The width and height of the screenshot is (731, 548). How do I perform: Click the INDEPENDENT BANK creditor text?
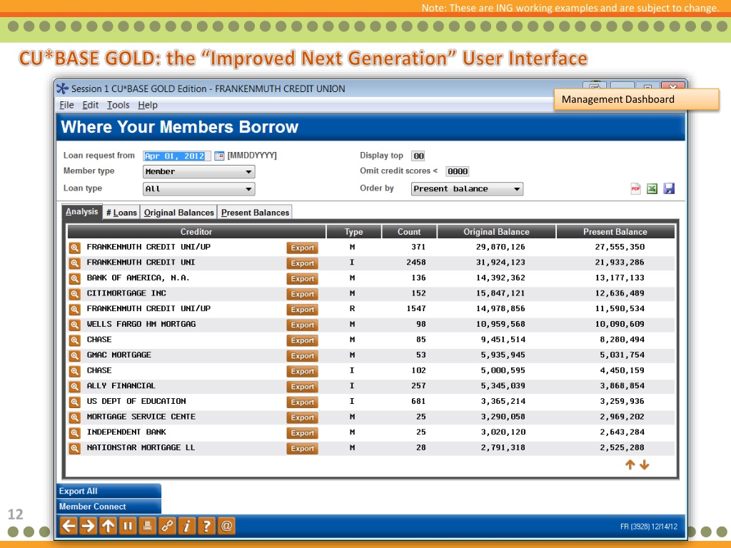pyautogui.click(x=126, y=432)
